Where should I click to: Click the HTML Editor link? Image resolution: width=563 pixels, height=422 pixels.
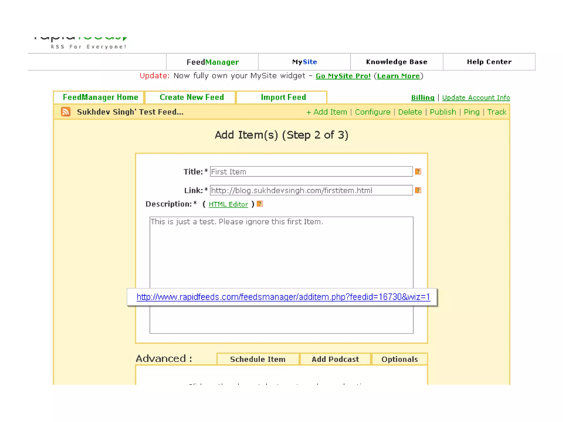click(228, 204)
